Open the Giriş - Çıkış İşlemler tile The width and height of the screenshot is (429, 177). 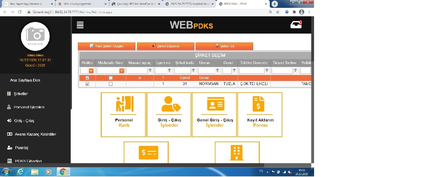[169, 115]
